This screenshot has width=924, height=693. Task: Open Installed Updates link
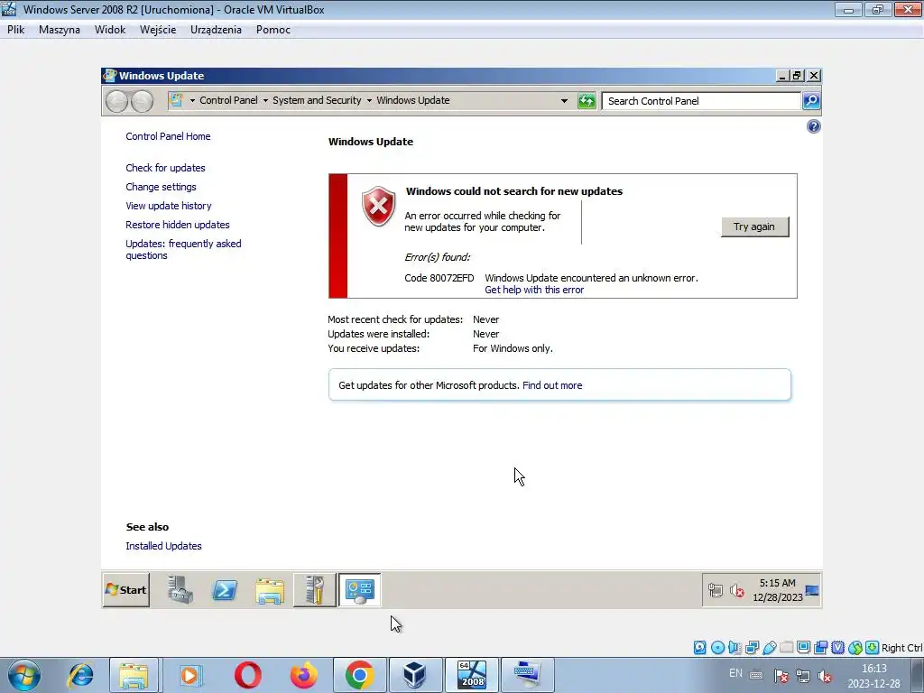pos(164,546)
